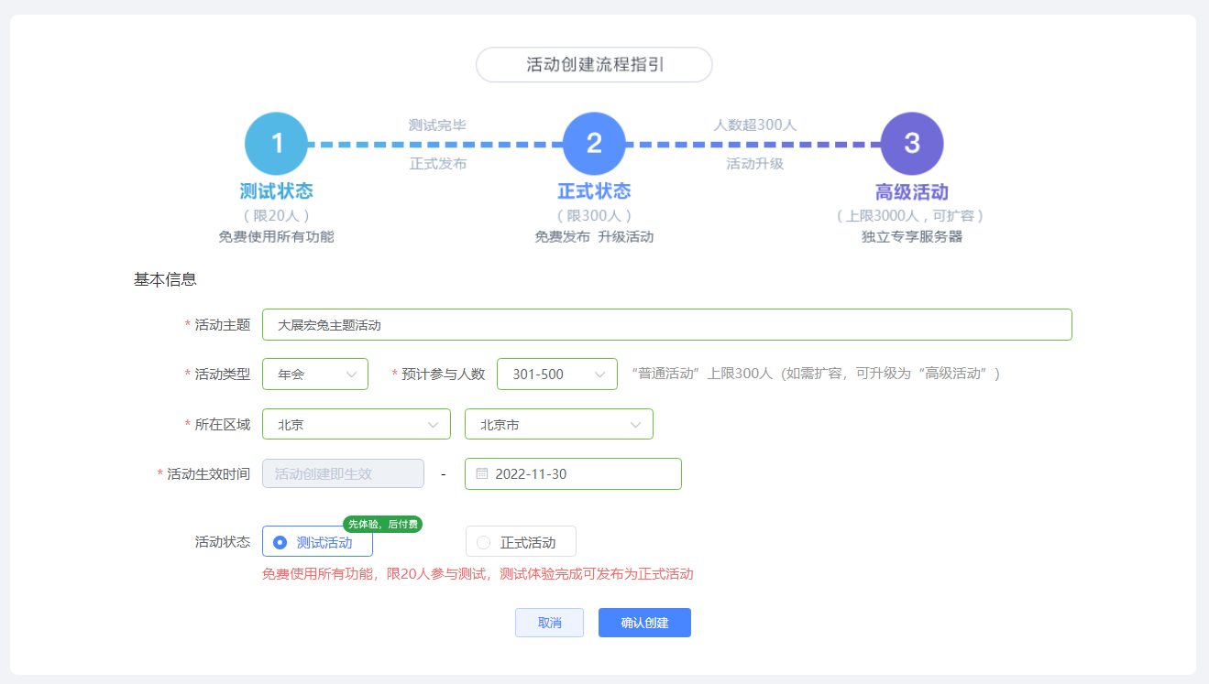This screenshot has height=684, width=1209.
Task: Open the 预计参与人数 dropdown showing 301-500
Action: point(556,374)
